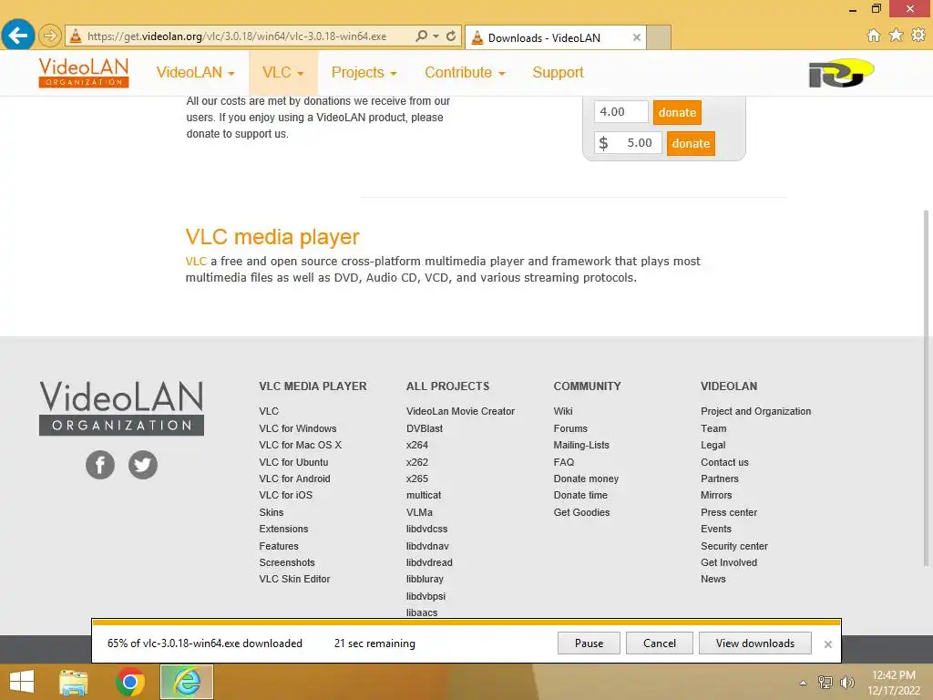The image size is (933, 700).
Task: Click the search magnifier in address bar
Action: point(421,36)
